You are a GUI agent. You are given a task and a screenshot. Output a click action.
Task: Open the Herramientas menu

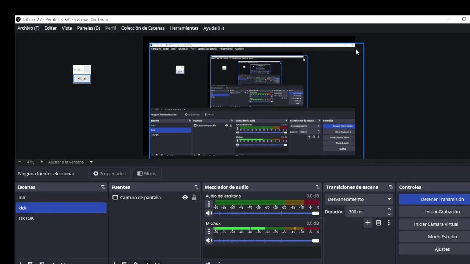(x=184, y=28)
